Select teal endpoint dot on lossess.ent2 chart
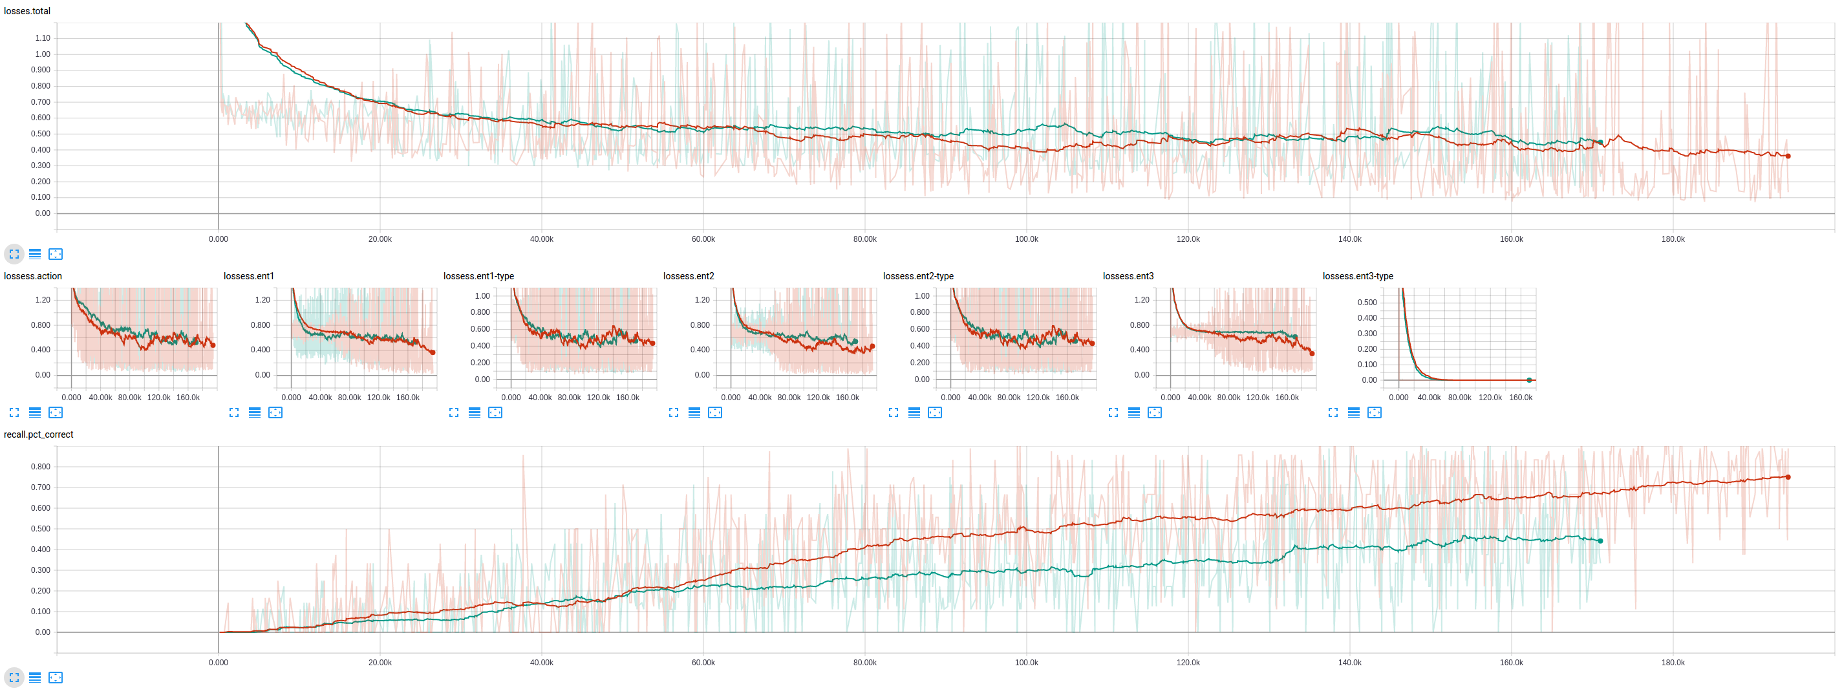This screenshot has width=1842, height=695. pos(855,342)
